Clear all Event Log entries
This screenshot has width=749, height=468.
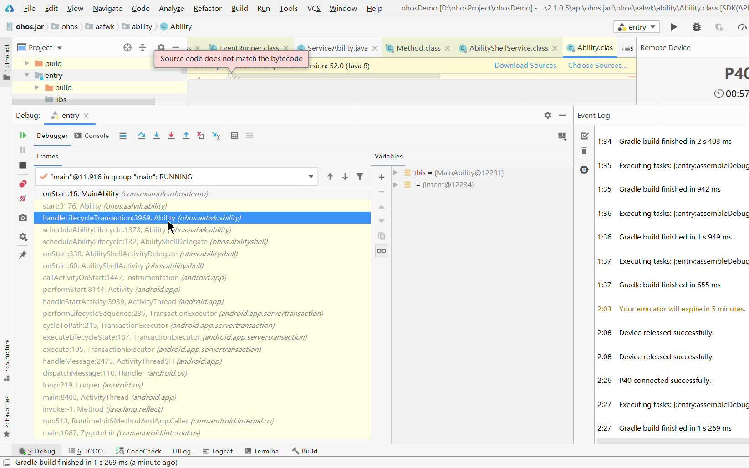(584, 151)
